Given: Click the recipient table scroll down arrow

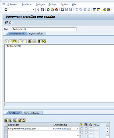Looking at the screenshot, I should 108,131.
